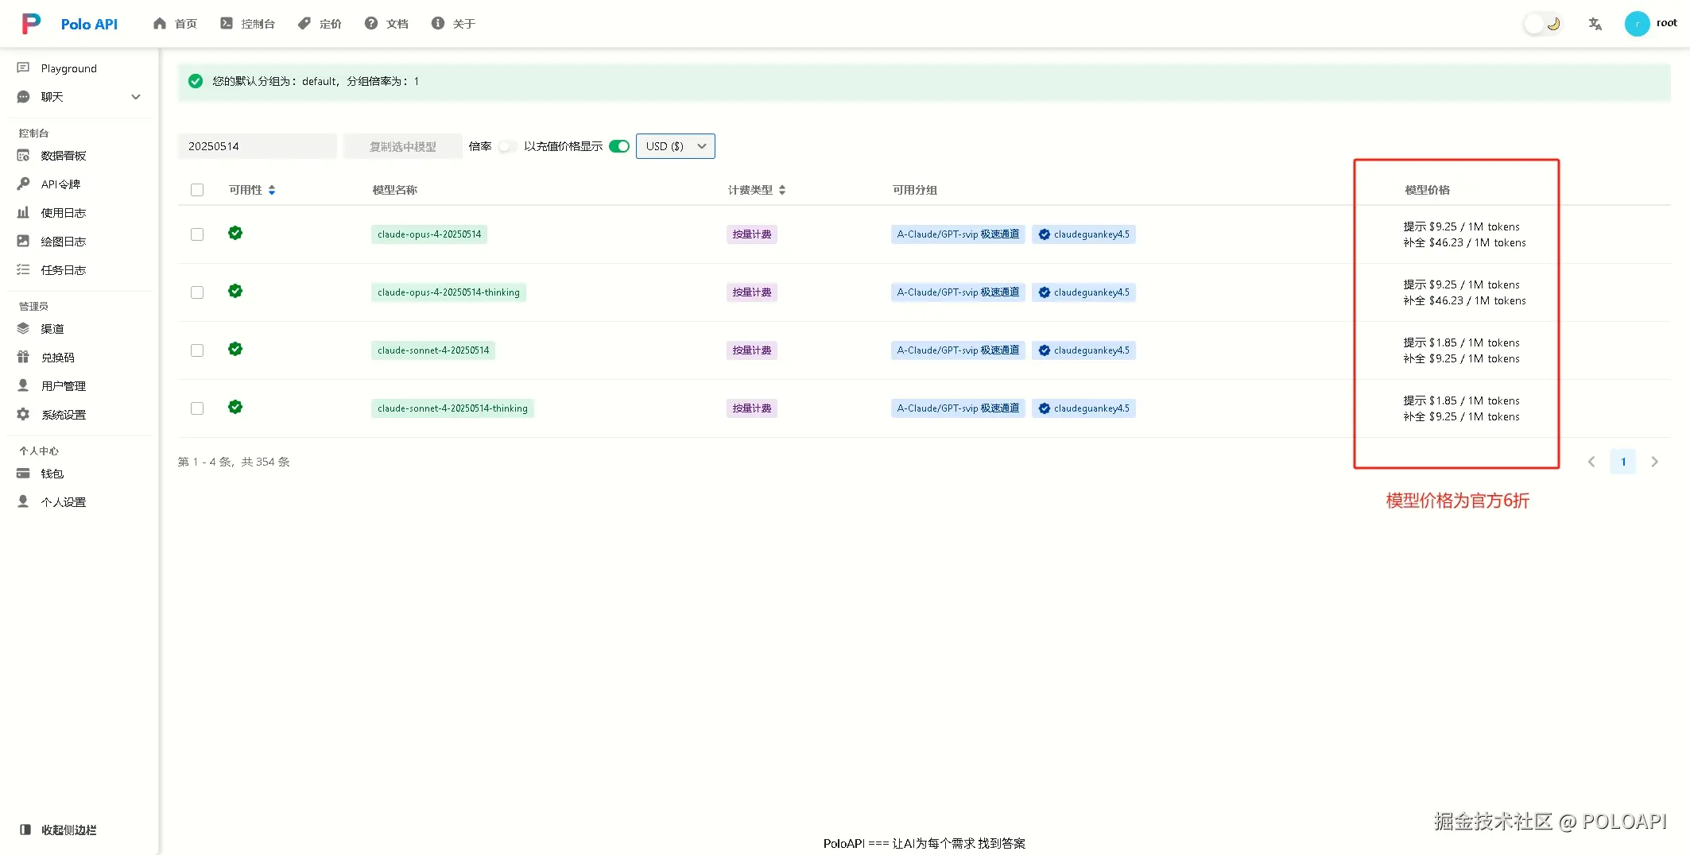Screen dimensions: 1690x855
Task: Click the chat bubble icon beside 聊天
Action: pos(23,97)
